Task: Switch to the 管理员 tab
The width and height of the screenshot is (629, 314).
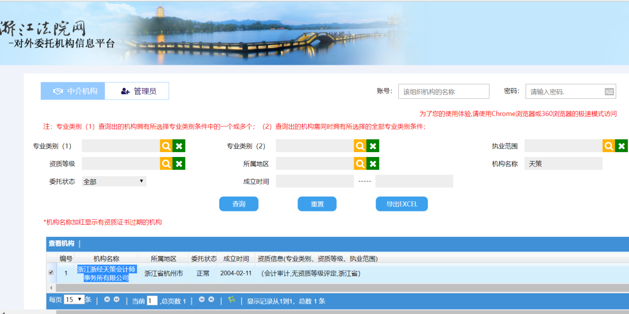Action: click(x=137, y=91)
